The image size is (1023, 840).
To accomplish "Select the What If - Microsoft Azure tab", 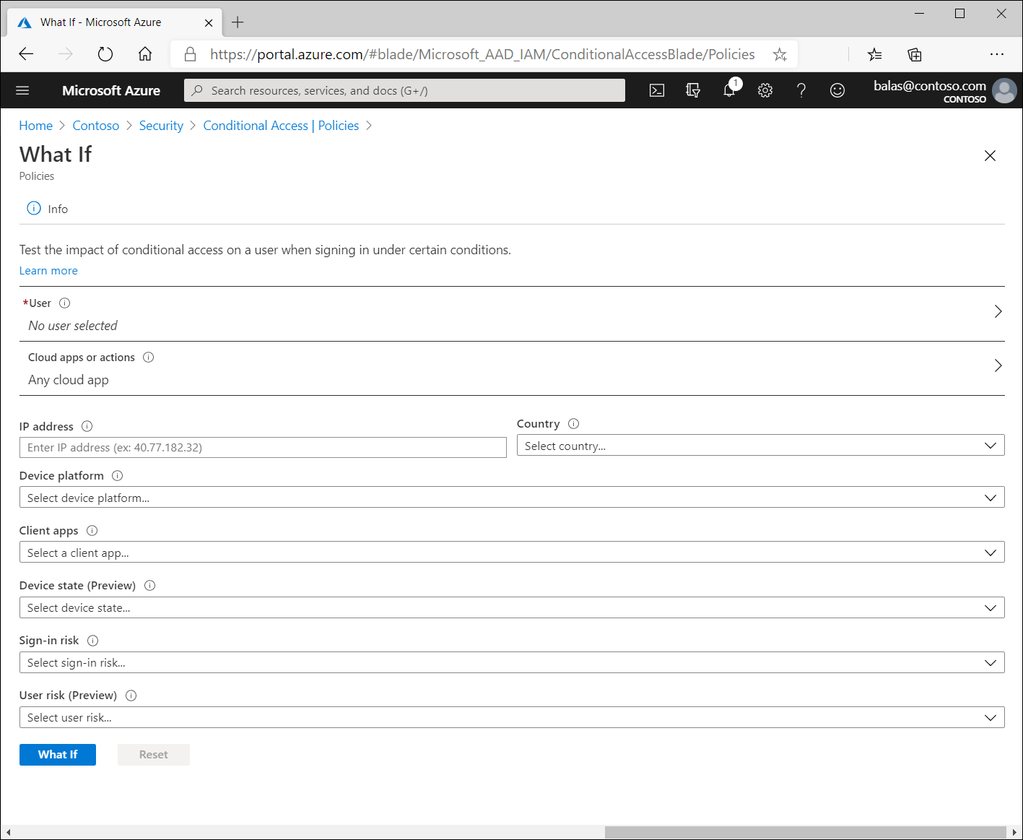I will point(116,22).
